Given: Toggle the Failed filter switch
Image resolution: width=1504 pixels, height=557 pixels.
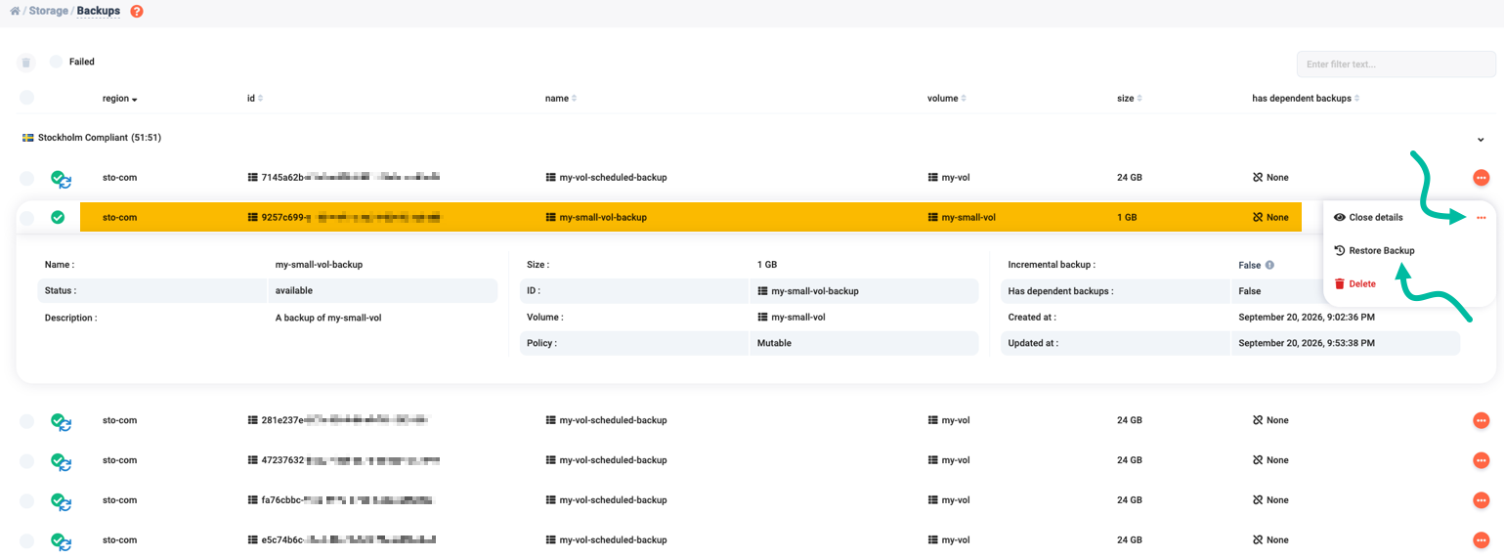Looking at the screenshot, I should click(56, 62).
